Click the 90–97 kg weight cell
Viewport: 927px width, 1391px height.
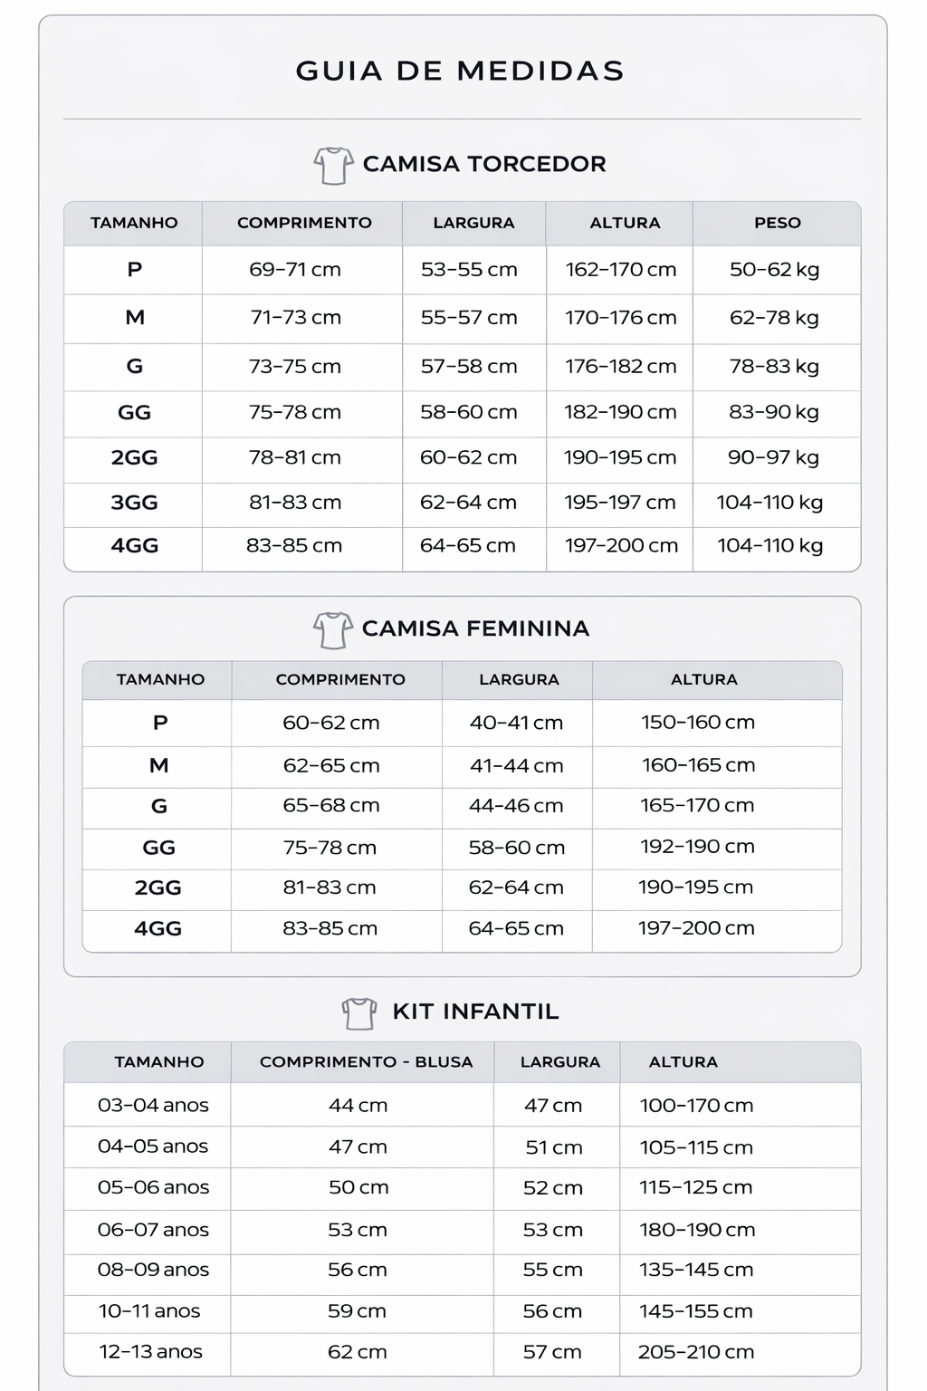point(774,457)
